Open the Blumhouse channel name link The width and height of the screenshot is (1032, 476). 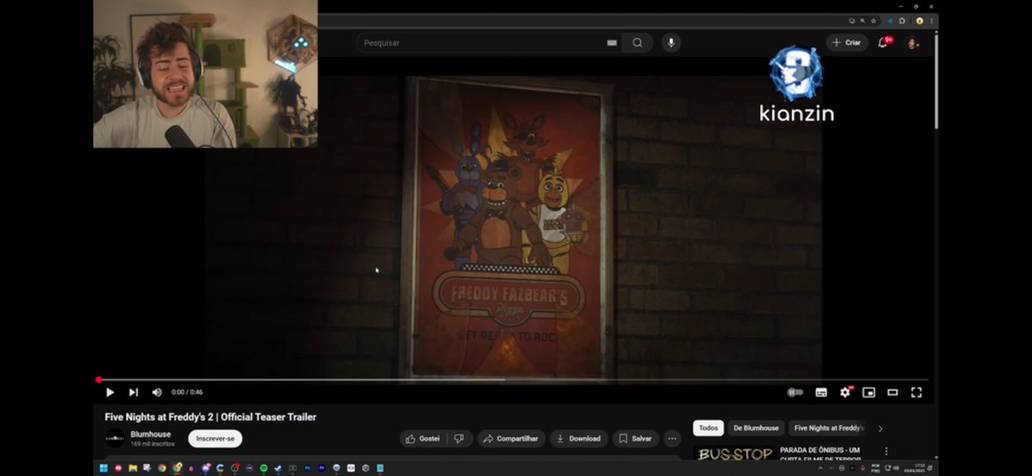point(150,434)
